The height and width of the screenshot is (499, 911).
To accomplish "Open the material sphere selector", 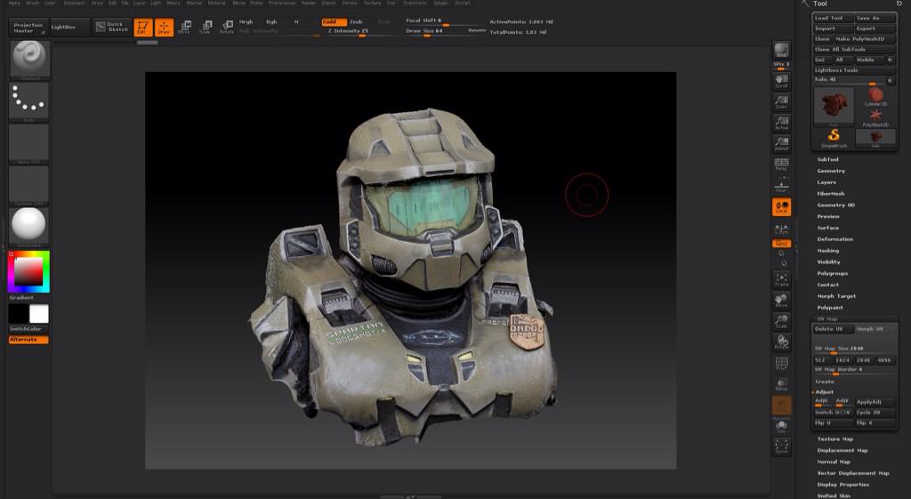I will [x=29, y=226].
